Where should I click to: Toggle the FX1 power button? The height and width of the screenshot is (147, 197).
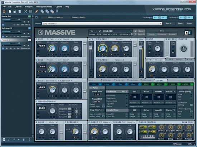click(x=147, y=60)
